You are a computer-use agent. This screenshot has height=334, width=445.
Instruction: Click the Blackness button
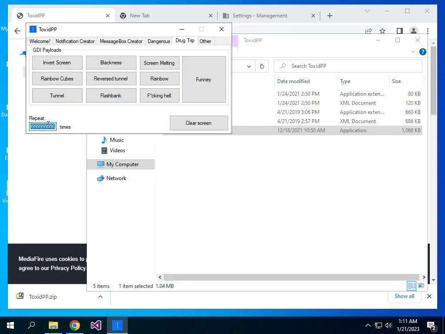[x=111, y=63]
